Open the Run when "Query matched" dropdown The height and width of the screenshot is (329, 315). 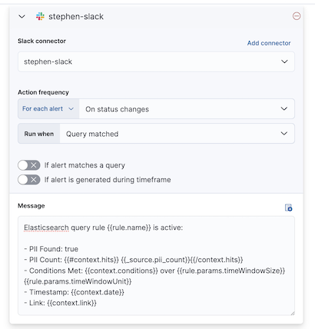point(177,134)
